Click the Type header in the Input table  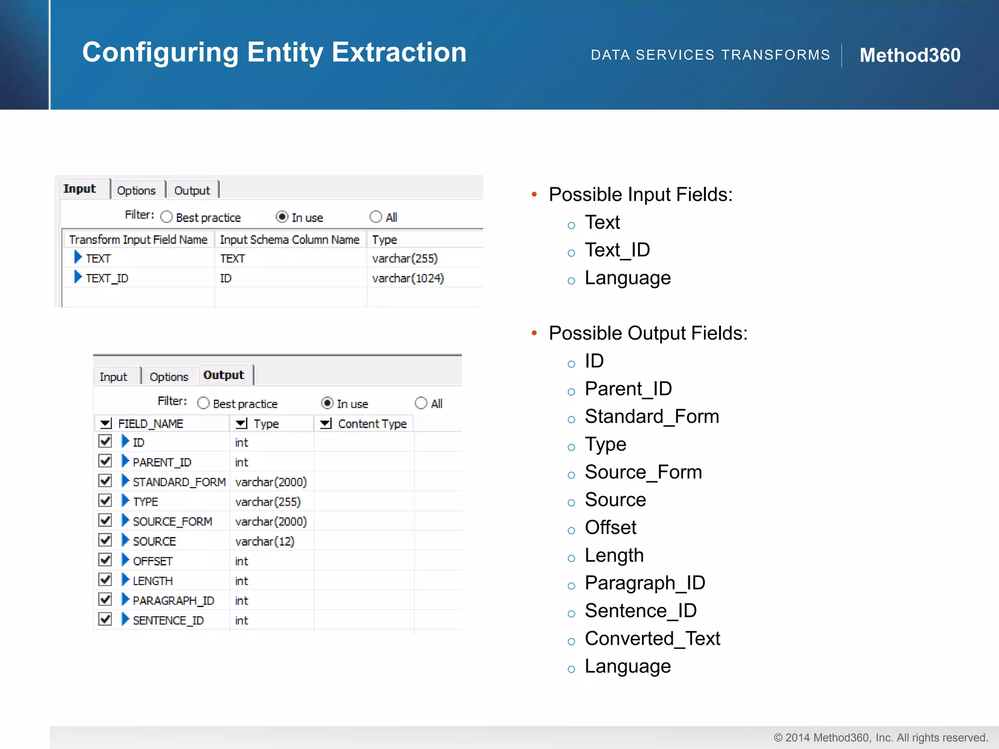[424, 239]
